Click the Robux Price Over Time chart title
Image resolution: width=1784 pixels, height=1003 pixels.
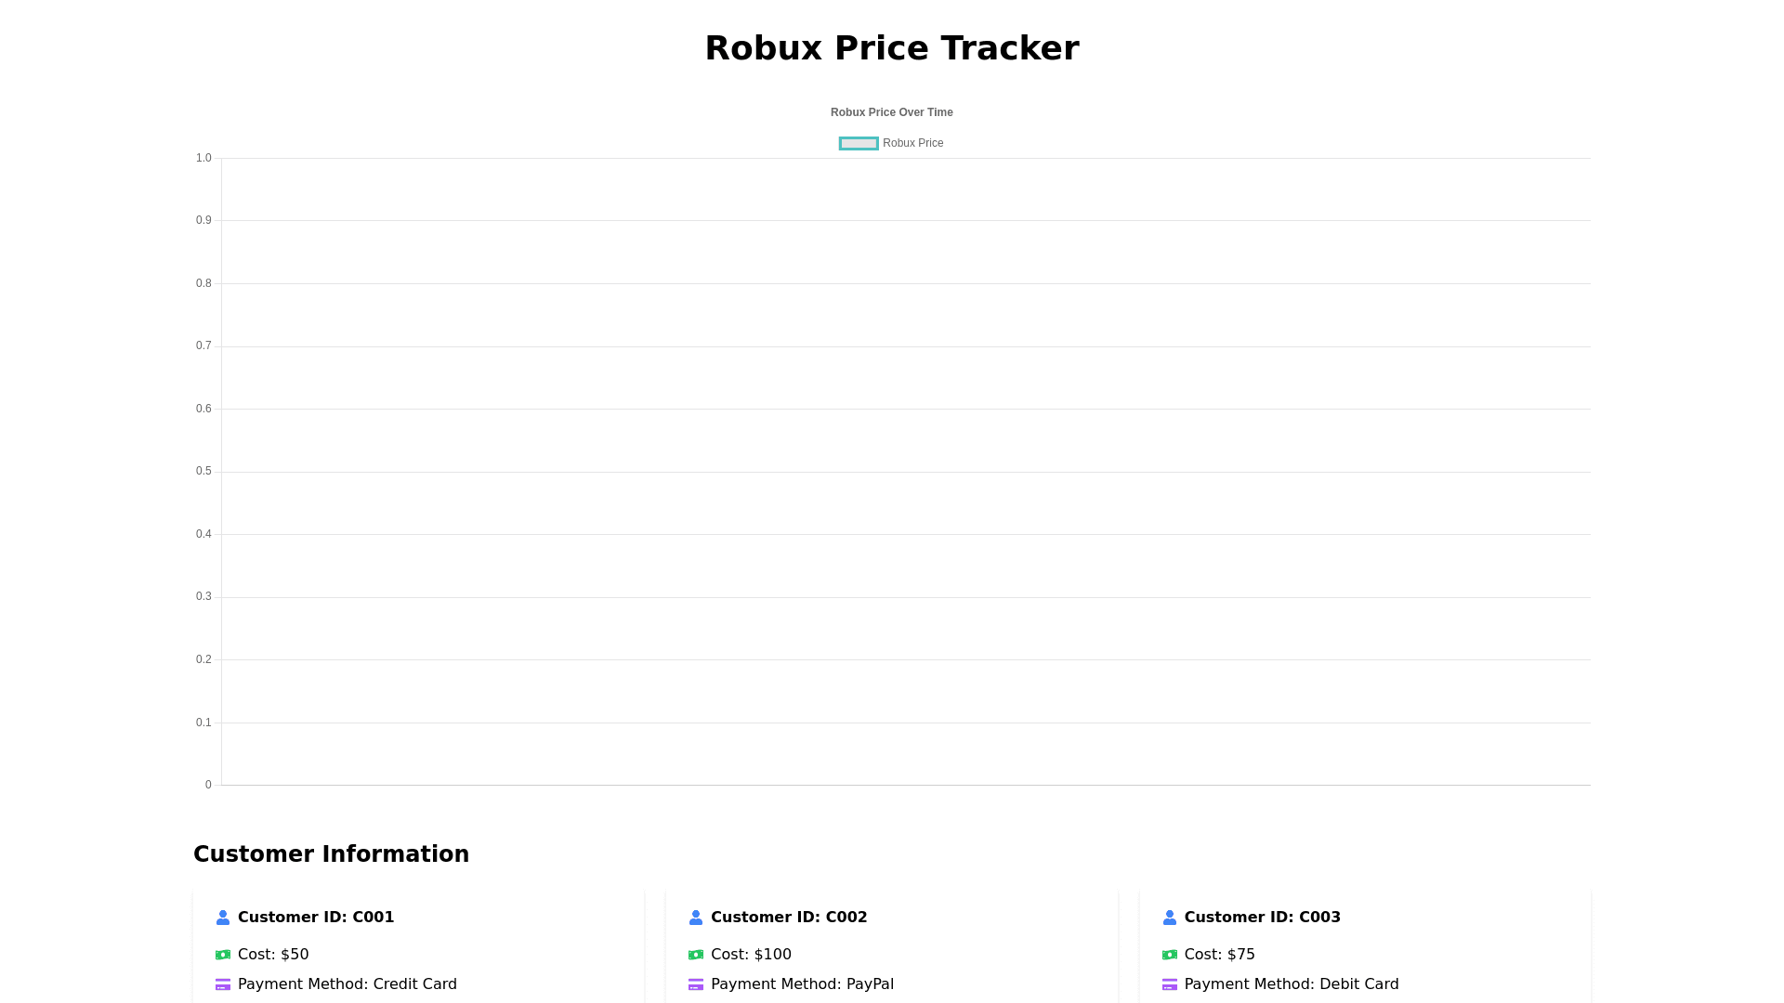coord(892,112)
